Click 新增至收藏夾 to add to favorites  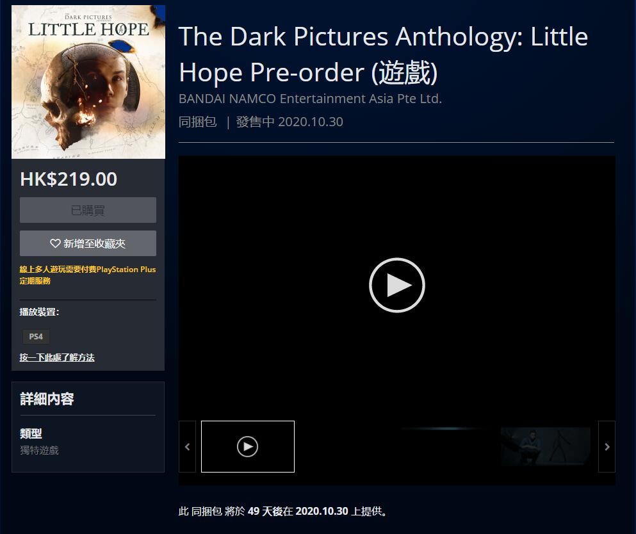(x=88, y=243)
